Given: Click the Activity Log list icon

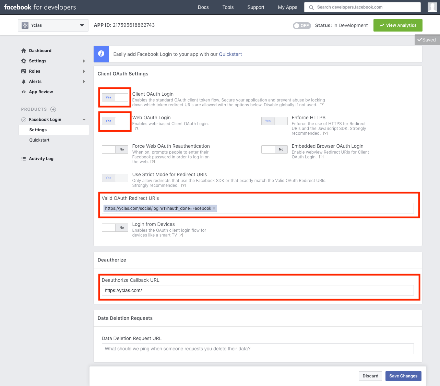Looking at the screenshot, I should click(x=24, y=159).
